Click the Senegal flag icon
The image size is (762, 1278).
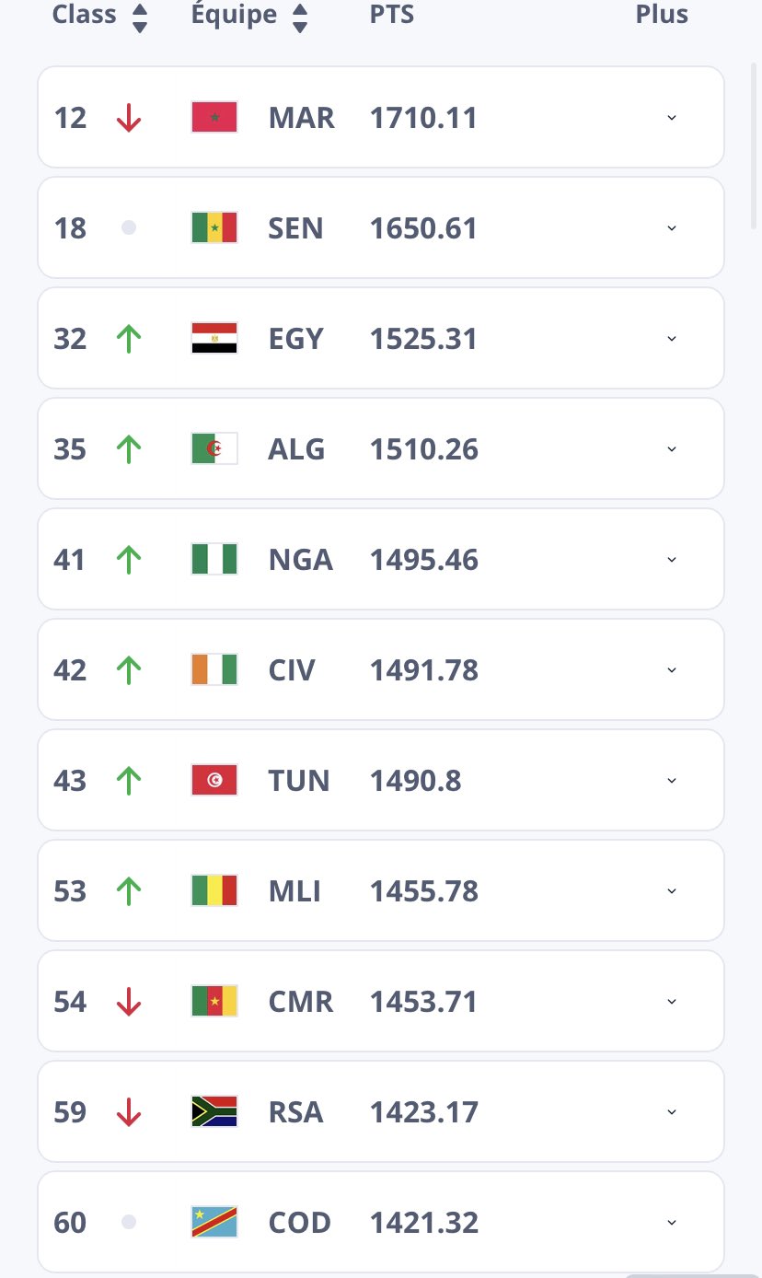pos(214,228)
